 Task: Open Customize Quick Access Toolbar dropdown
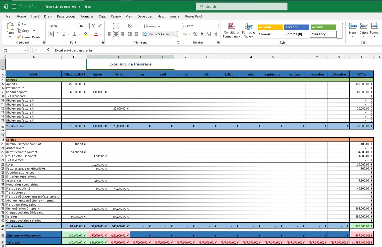pyautogui.click(x=41, y=6)
